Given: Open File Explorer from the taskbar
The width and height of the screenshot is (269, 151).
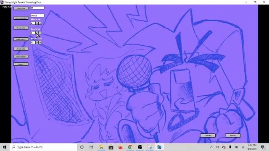Looking at the screenshot, I should 101,147.
